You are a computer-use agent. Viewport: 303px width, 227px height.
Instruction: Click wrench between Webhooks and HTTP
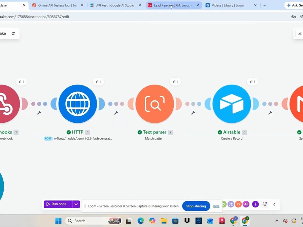[x=39, y=113]
